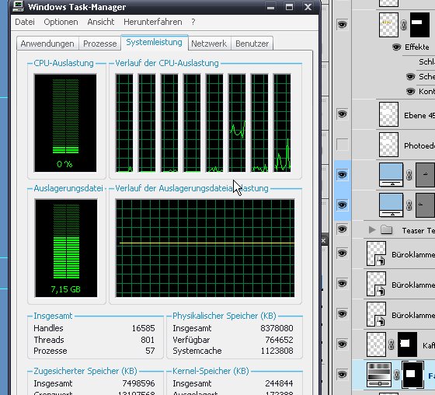
Task: Hide the Kont layer effect
Action: pyautogui.click(x=411, y=91)
